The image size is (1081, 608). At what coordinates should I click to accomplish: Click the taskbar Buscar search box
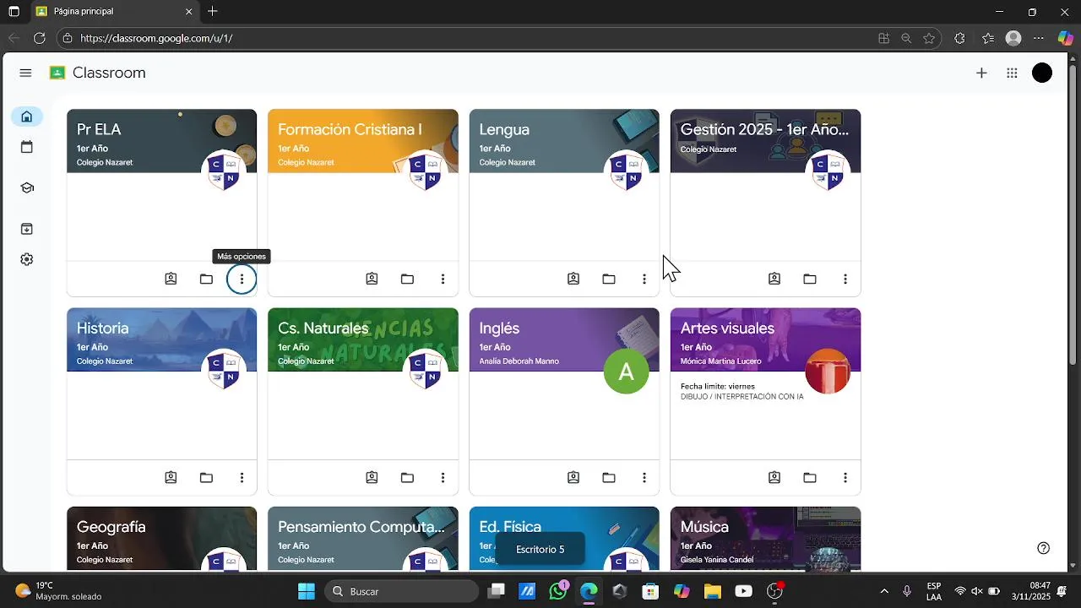click(401, 591)
